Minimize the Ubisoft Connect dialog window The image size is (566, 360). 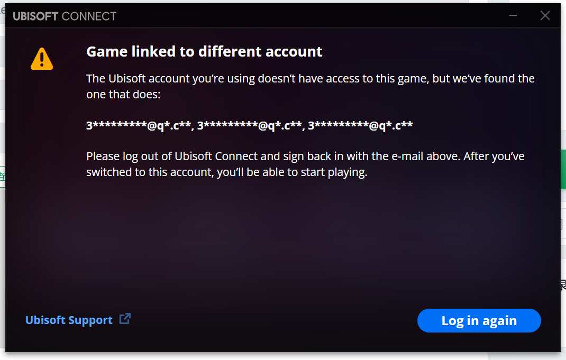pyautogui.click(x=513, y=16)
